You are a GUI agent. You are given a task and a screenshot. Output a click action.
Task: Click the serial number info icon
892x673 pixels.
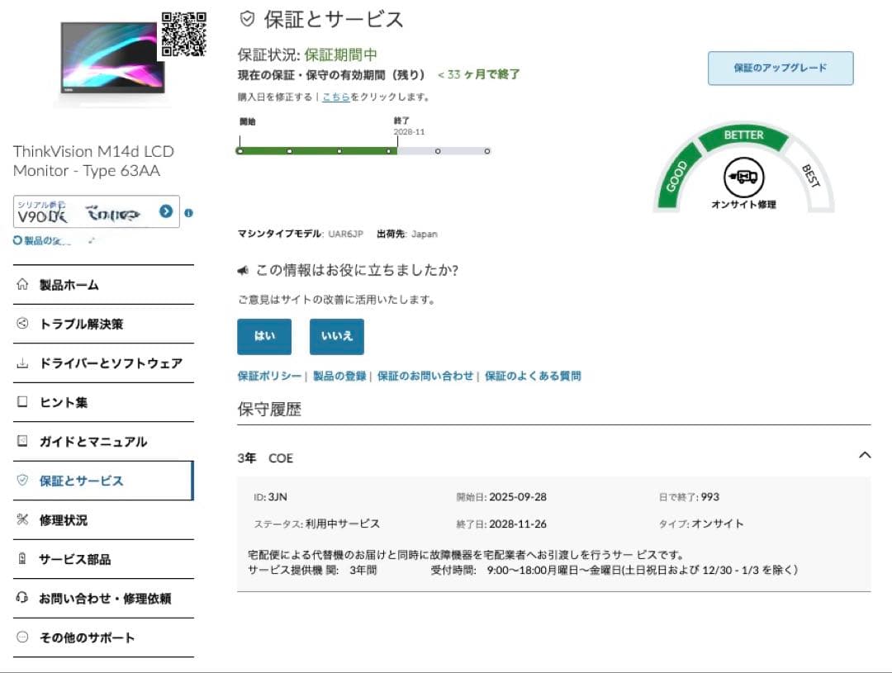[189, 213]
